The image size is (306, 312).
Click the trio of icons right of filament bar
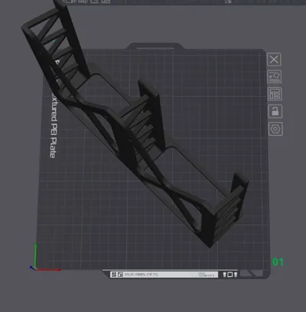tap(230, 275)
